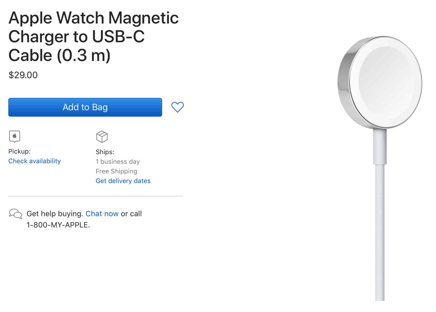Click the Pickup: label

[19, 151]
